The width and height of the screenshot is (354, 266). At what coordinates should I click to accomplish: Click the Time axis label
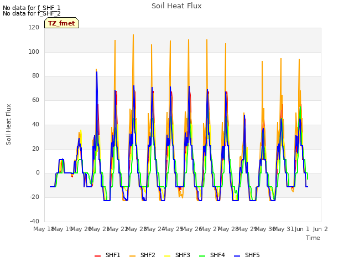point(313,238)
